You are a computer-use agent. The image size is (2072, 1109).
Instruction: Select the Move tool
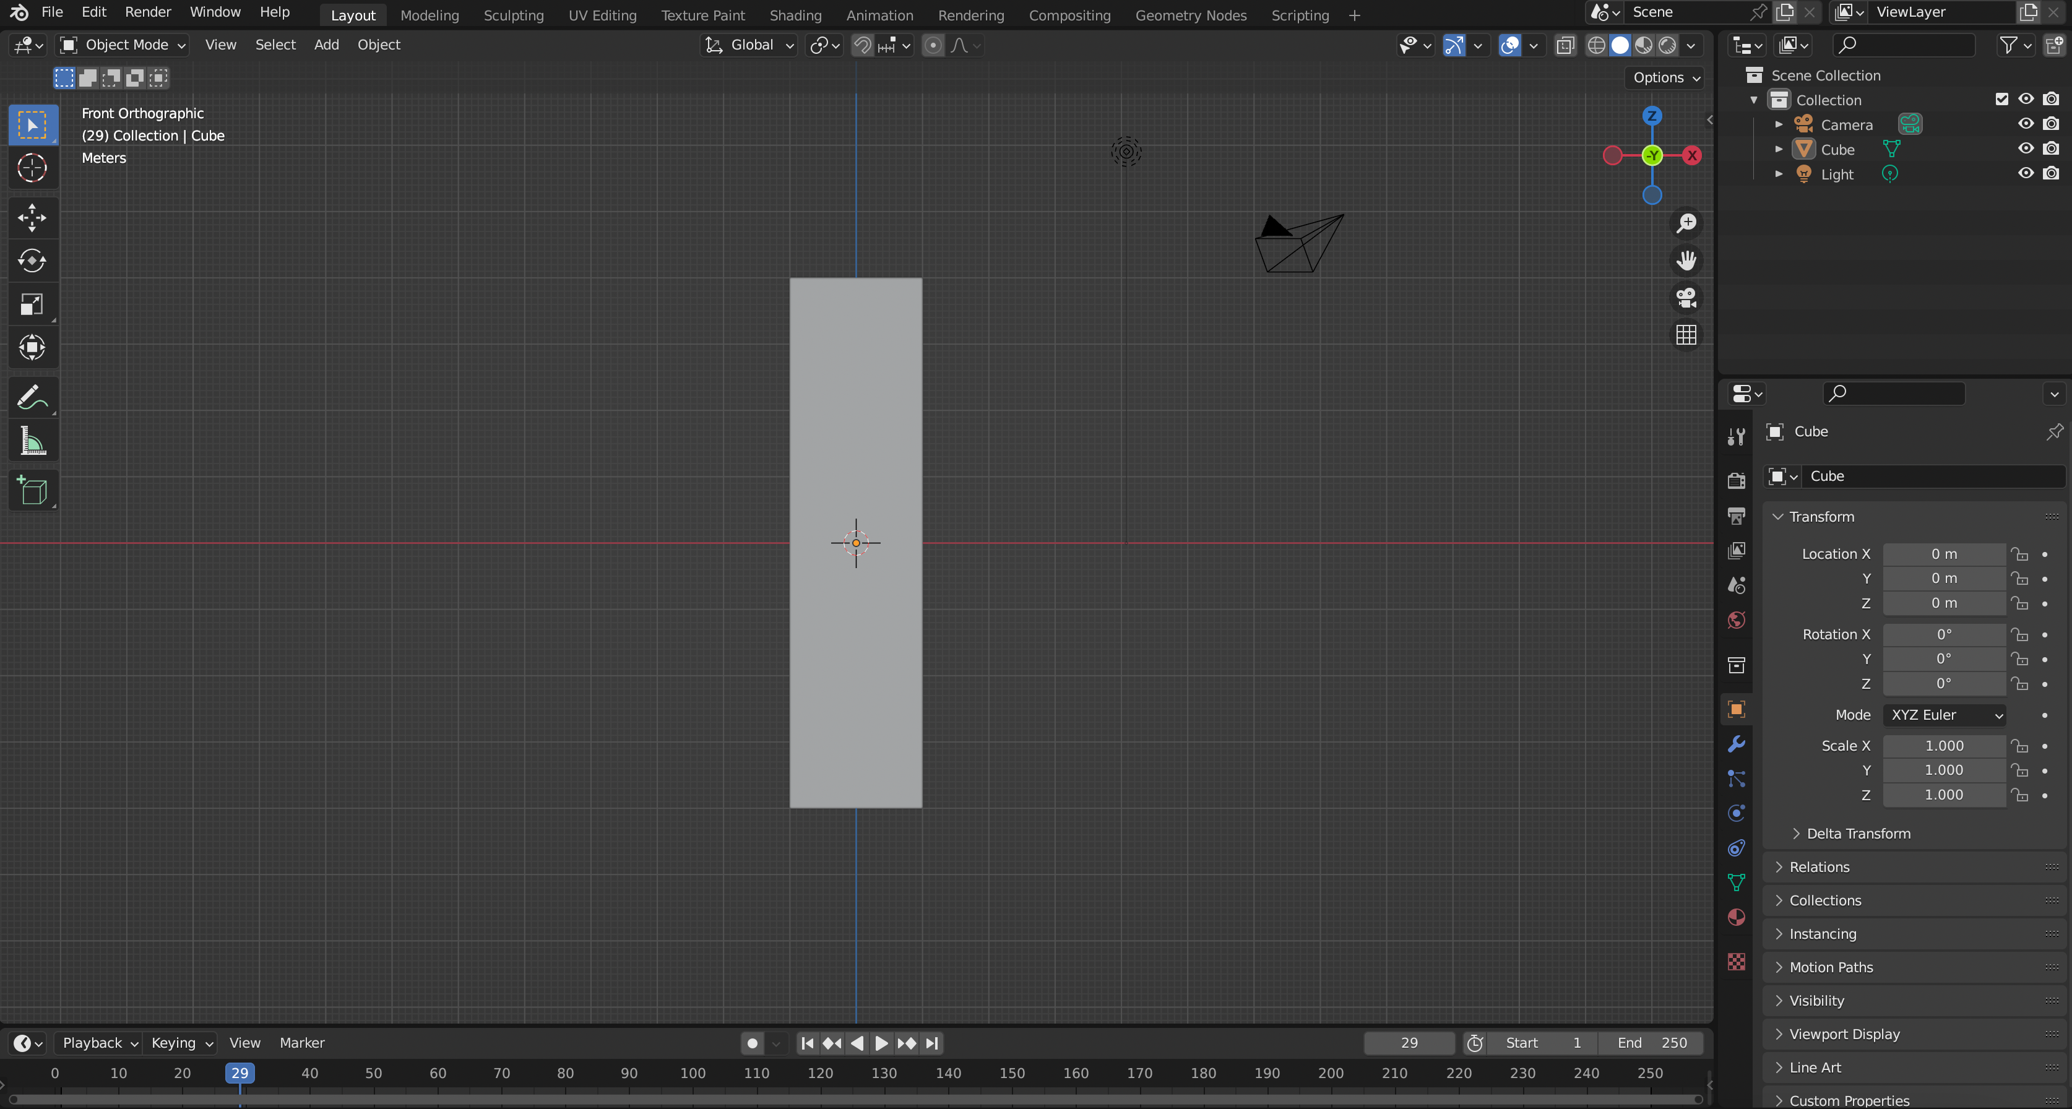(32, 217)
